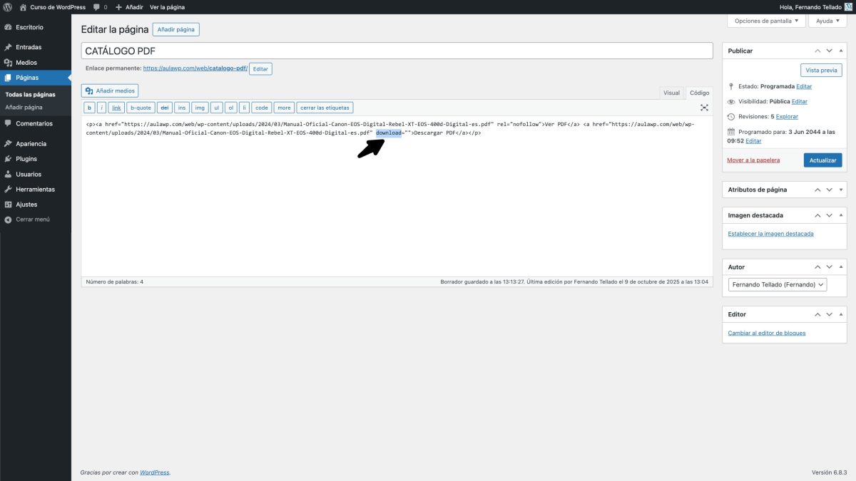
Task: Insert a link using the link button
Action: click(116, 107)
